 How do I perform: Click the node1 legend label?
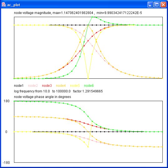(19, 86)
